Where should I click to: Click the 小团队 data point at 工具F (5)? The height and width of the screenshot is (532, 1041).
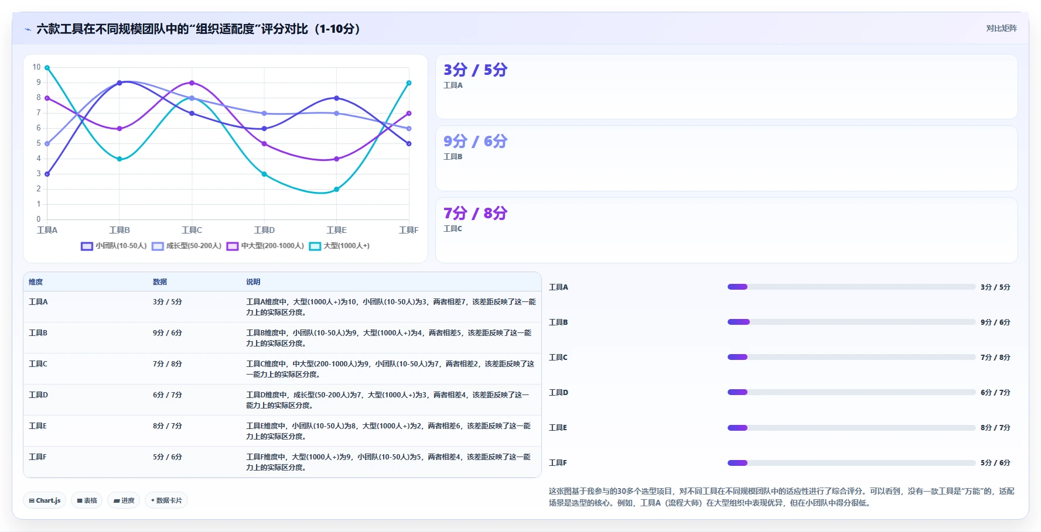tap(409, 144)
